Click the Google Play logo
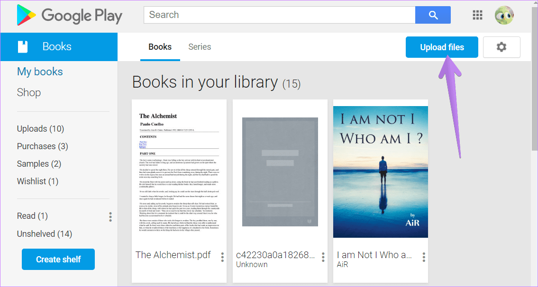Image resolution: width=538 pixels, height=287 pixels. click(x=70, y=16)
